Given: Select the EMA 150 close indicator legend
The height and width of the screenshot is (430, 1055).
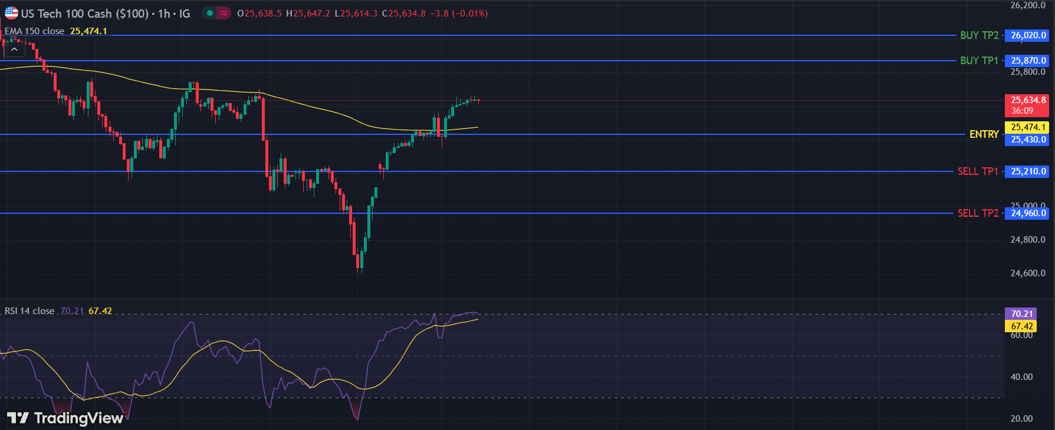Looking at the screenshot, I should tap(35, 31).
